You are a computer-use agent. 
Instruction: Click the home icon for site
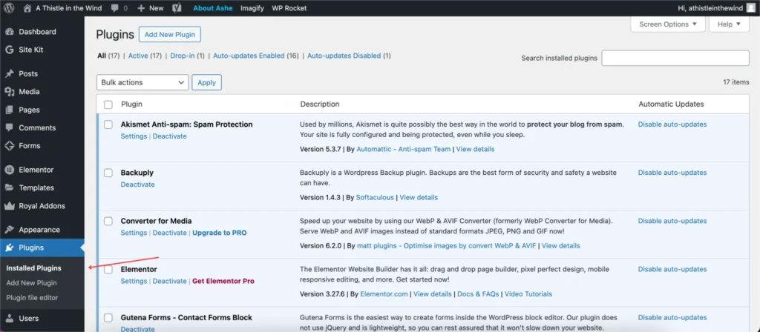tap(27, 8)
